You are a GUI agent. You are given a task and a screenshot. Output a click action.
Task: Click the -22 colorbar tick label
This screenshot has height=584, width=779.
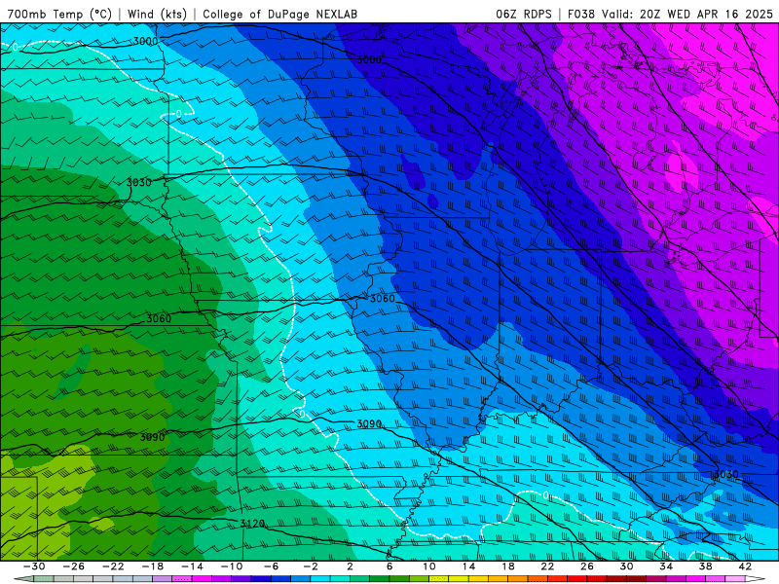coord(113,566)
